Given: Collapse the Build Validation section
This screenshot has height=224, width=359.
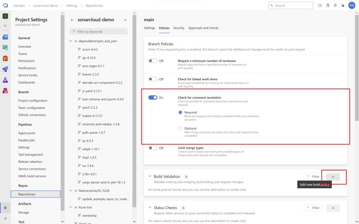Looking at the screenshot, I should click(150, 176).
